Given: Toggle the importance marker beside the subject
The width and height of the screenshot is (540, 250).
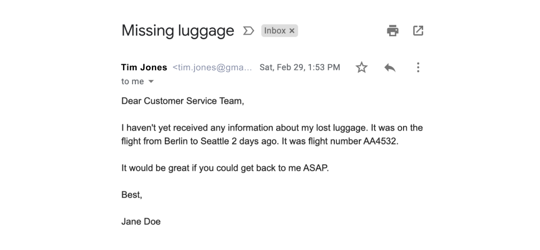Looking at the screenshot, I should pos(248,31).
